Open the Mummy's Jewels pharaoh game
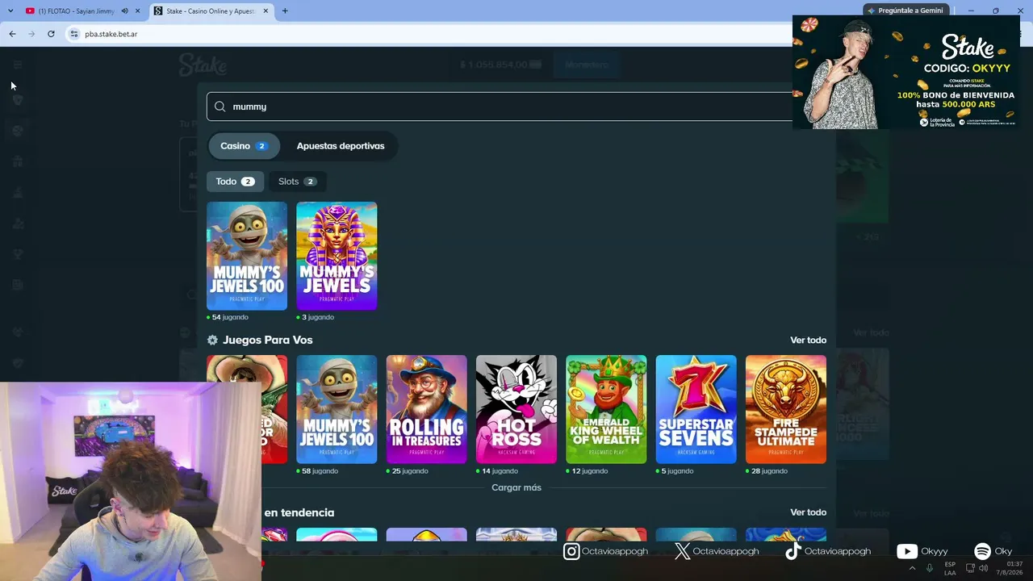The height and width of the screenshot is (581, 1033). coord(337,256)
